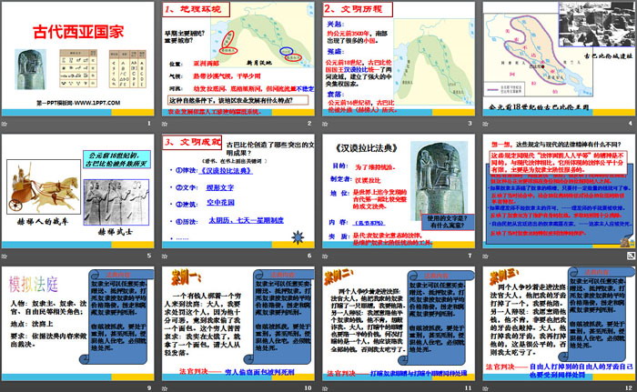The image size is (637, 392).
Task: Click the animation star icon under slide 11
Action: (325, 388)
